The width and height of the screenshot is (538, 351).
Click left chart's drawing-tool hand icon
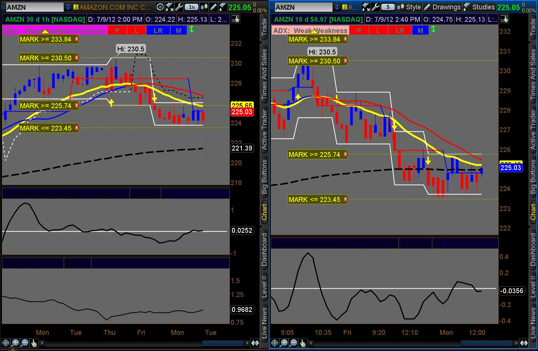pos(235,19)
